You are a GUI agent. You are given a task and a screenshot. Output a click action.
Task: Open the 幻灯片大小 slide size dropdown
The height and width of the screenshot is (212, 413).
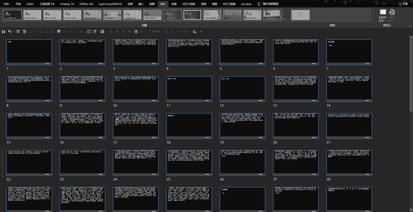pyautogui.click(x=383, y=16)
